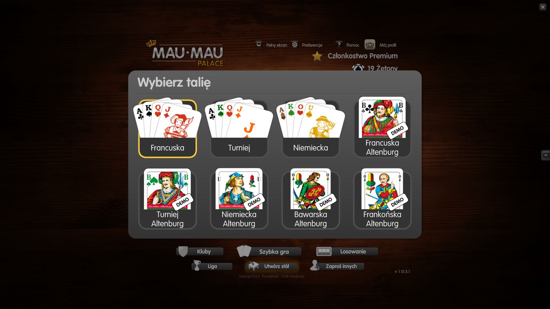Open Preferencje gear icon
This screenshot has width=550, height=309.
coord(295,44)
